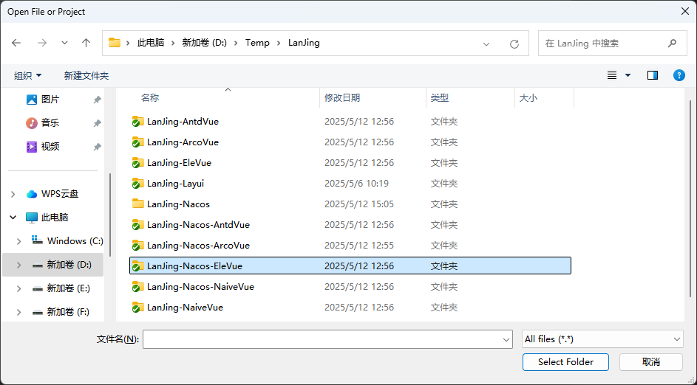The height and width of the screenshot is (385, 697).
Task: Click the search box for LanJing
Action: 612,43
